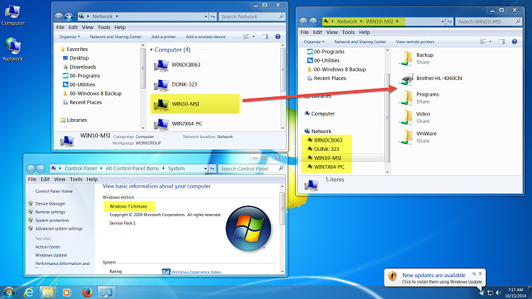Open the VmWare share folder

tap(418, 137)
